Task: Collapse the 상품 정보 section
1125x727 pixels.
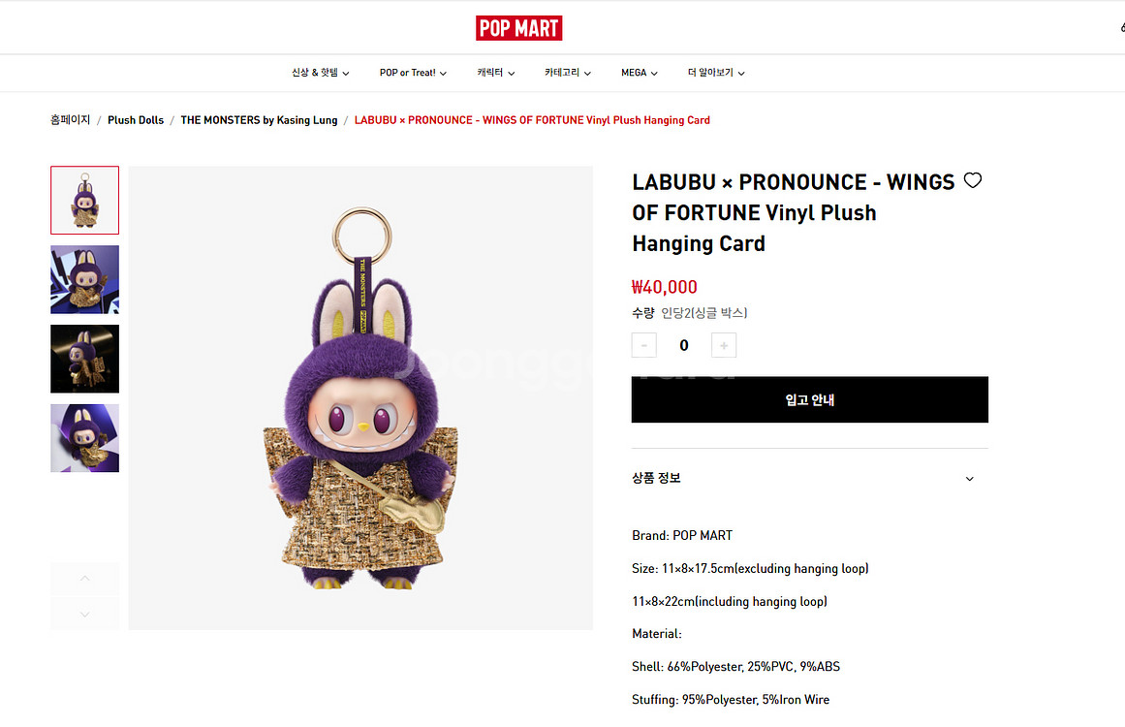Action: click(809, 478)
